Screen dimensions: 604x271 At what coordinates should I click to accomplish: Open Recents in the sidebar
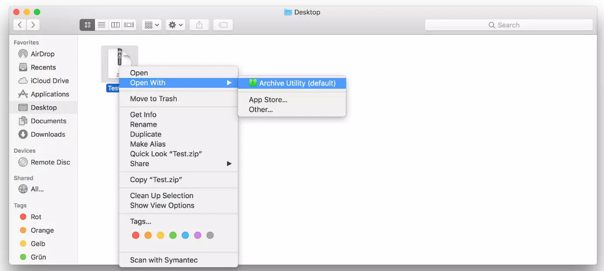click(x=43, y=67)
